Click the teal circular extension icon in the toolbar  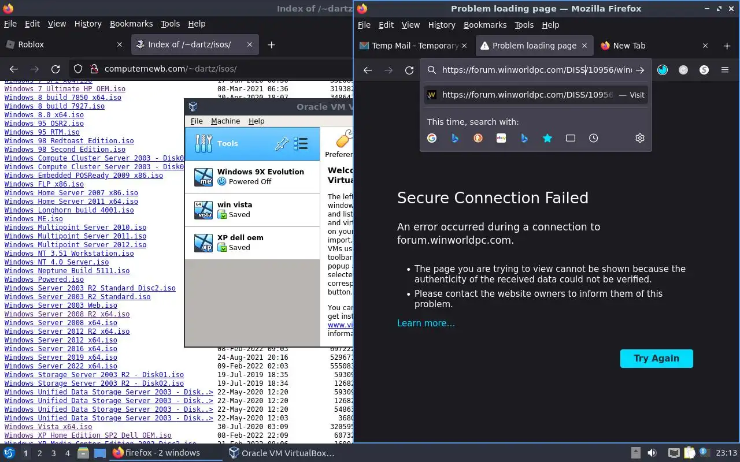(x=663, y=70)
